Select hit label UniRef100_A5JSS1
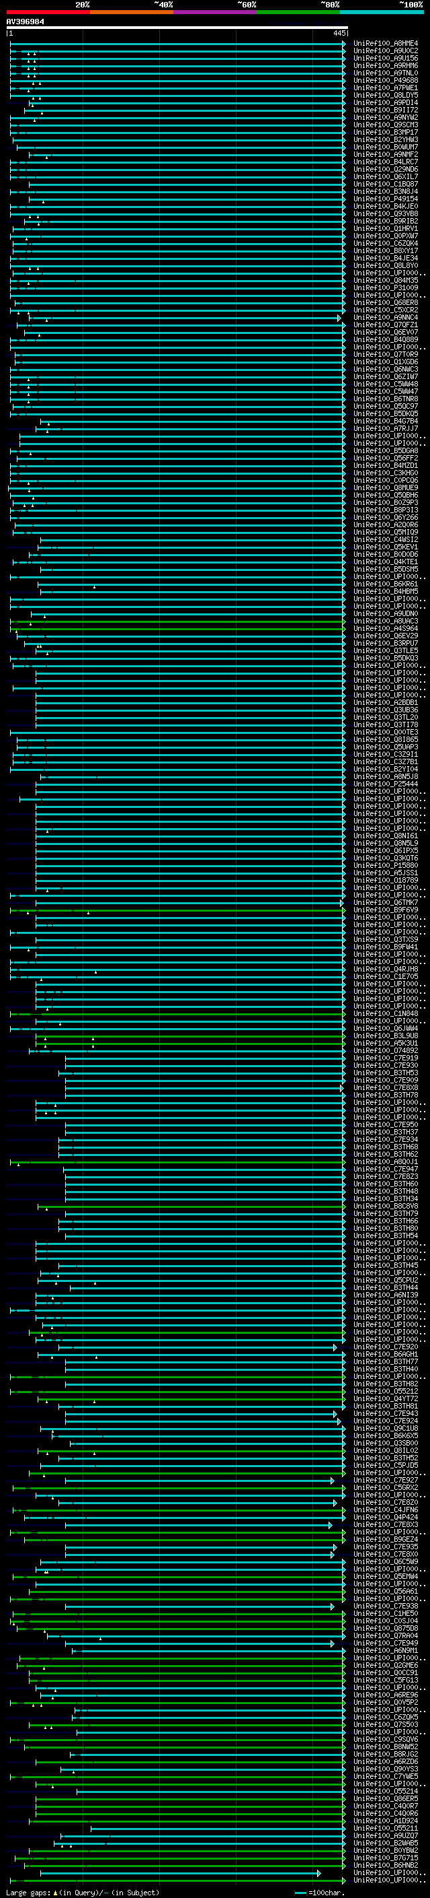430x1898 pixels. (386, 873)
